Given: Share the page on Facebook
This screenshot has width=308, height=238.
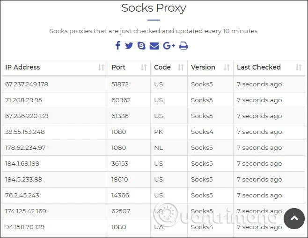Looking at the screenshot, I should pyautogui.click(x=118, y=45).
